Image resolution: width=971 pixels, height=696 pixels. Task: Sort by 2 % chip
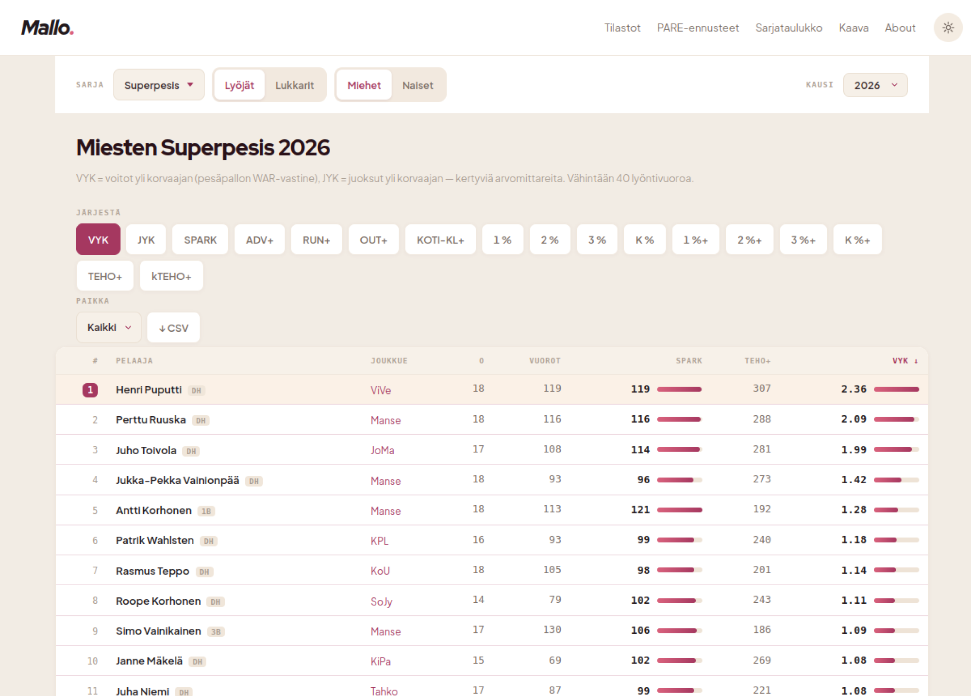(550, 239)
